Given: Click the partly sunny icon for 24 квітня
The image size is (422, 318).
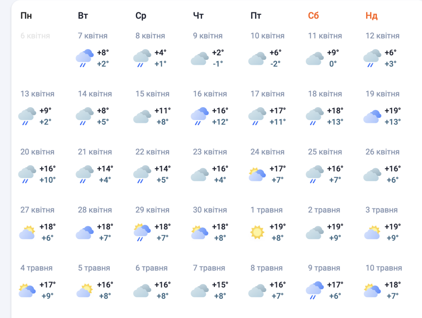Looking at the screenshot, I should pos(257,174).
